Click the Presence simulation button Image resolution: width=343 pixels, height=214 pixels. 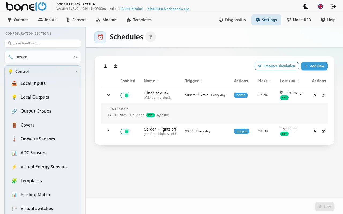coord(277,66)
